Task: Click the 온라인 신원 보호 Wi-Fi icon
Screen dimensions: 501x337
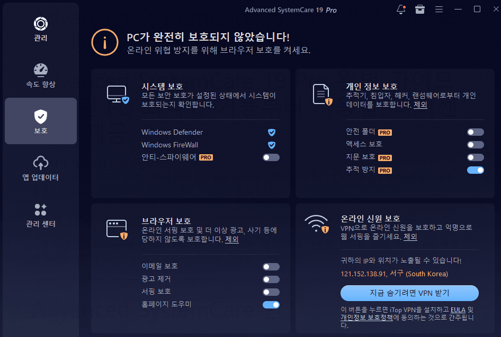Action: (x=317, y=224)
